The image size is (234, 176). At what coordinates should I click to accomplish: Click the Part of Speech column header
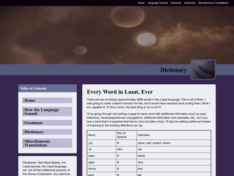(x=126, y=135)
